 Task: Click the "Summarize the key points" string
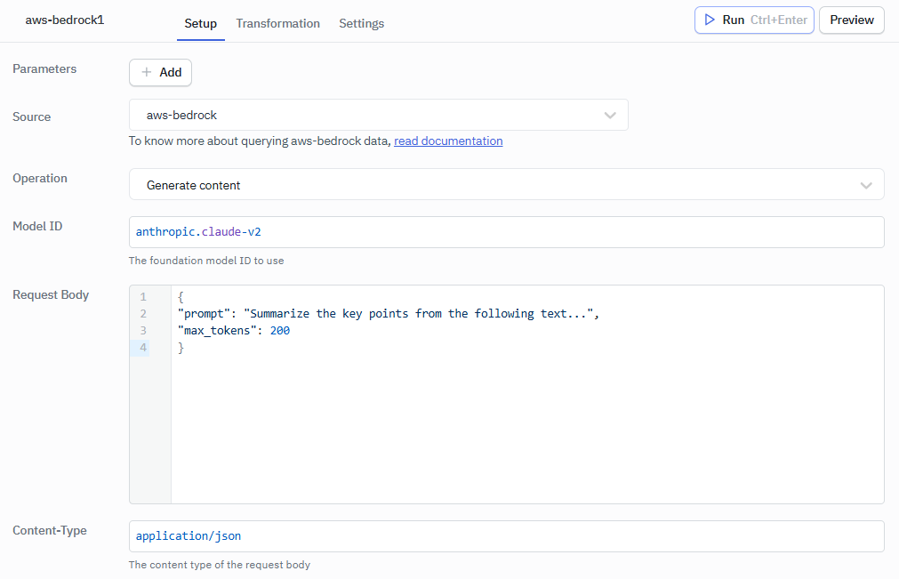coord(419,314)
